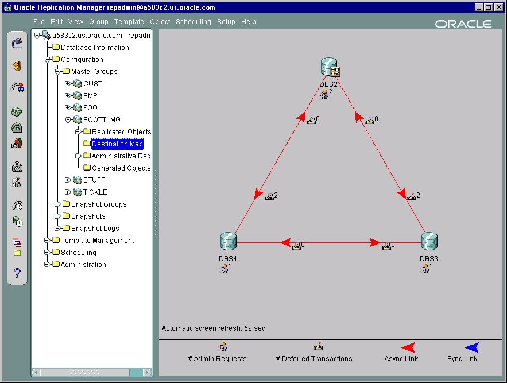Viewport: 507px width, 383px height.
Task: Expand the Snapshot Groups folder
Action: (x=57, y=204)
